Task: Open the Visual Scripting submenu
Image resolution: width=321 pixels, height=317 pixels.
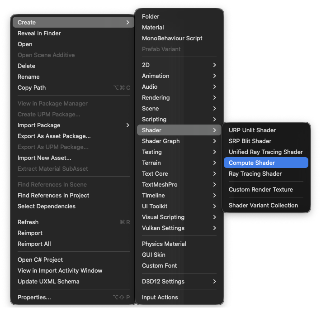Action: pos(179,217)
